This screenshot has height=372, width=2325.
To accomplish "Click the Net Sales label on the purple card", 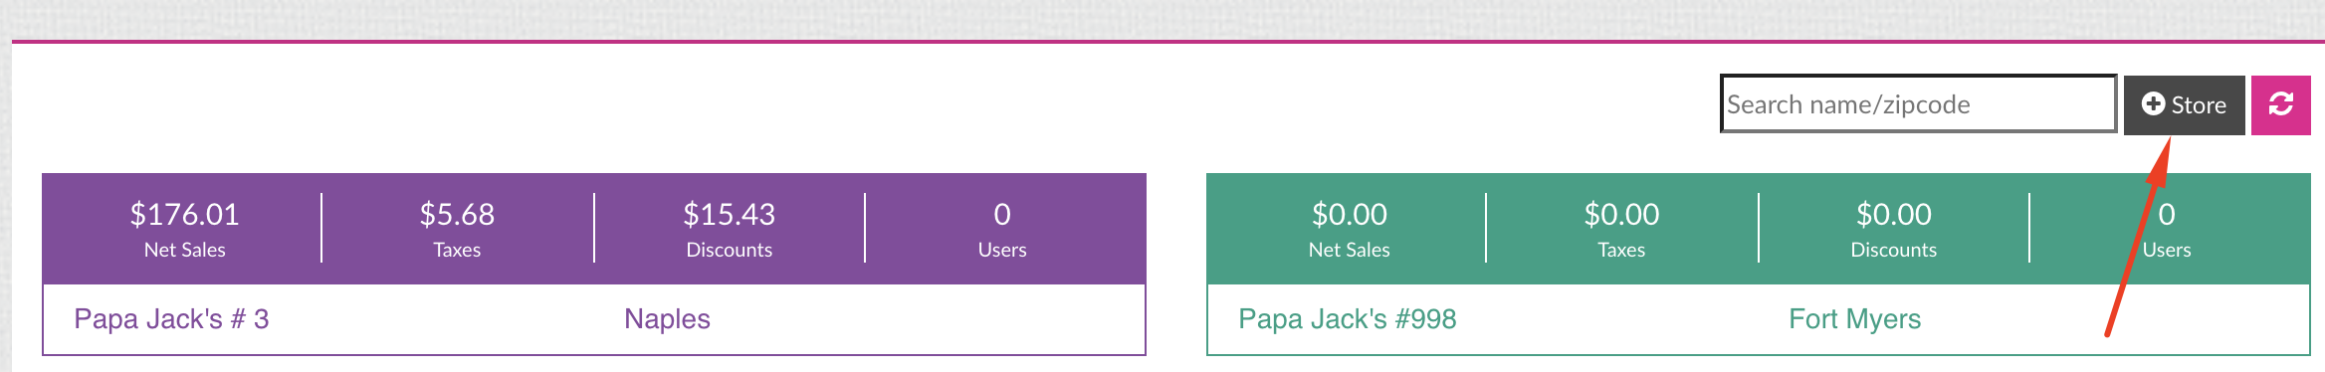I will 185,250.
